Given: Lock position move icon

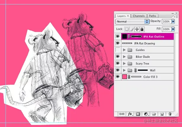Looking at the screenshot, I should click(x=137, y=29).
